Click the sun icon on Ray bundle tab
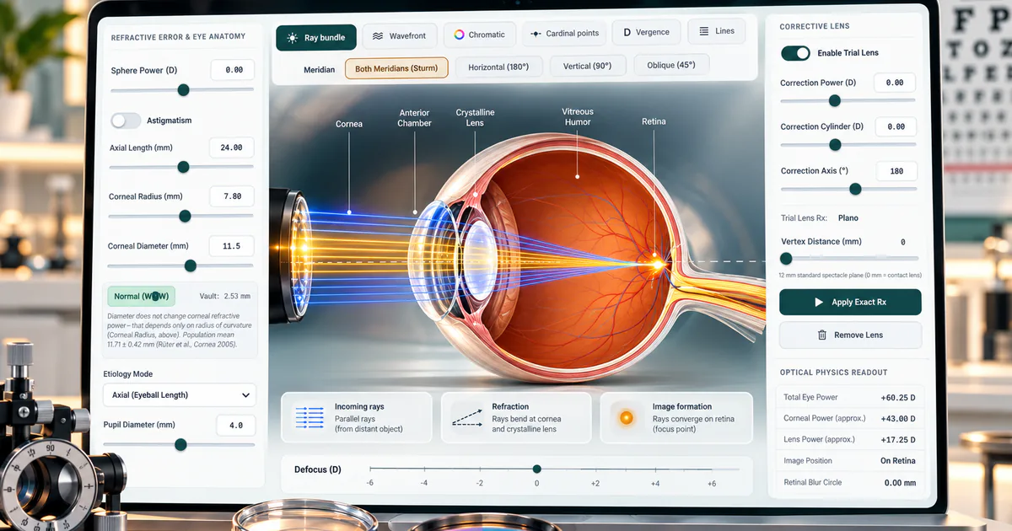Screen dimensions: 1012x531 click(x=292, y=38)
